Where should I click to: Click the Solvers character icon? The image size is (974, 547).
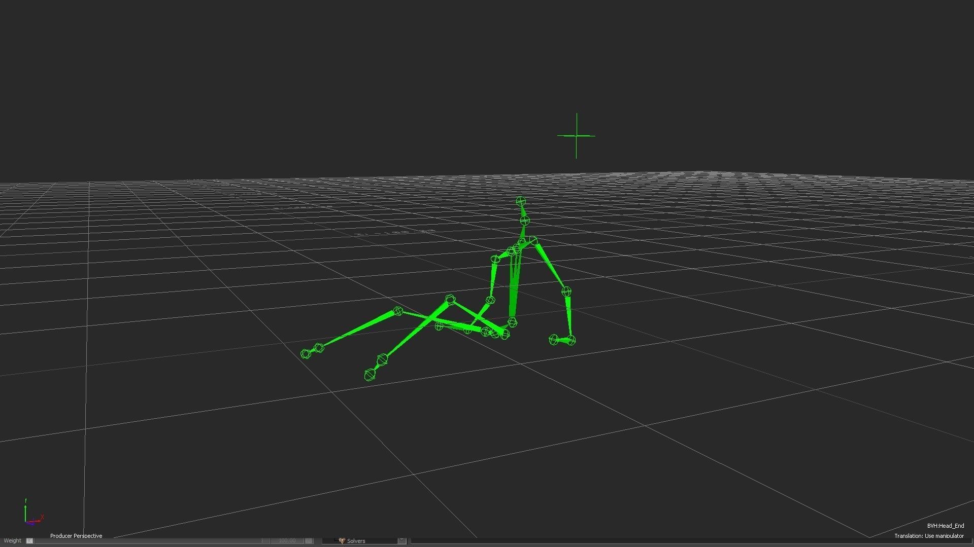[342, 541]
